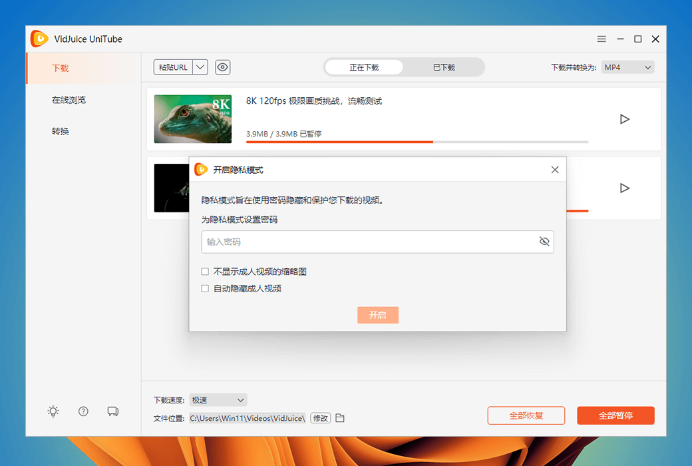
Task: Maximize the VidJuice UniTube window
Action: (637, 39)
